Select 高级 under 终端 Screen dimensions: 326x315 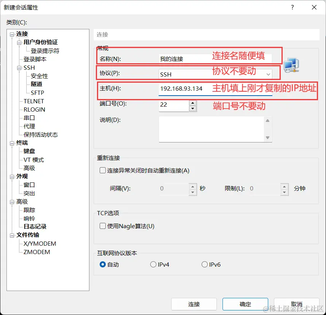pyautogui.click(x=29, y=168)
